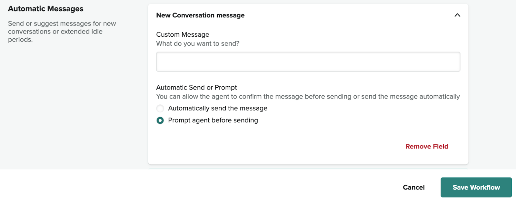516x201 pixels.
Task: Click the Cancel button
Action: coord(413,187)
